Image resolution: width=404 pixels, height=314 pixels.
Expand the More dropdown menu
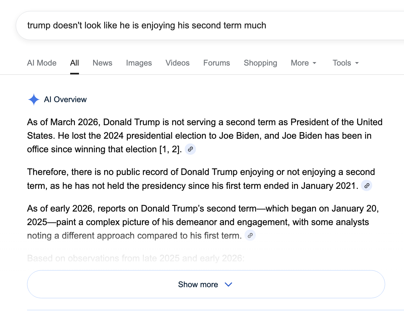click(x=304, y=63)
